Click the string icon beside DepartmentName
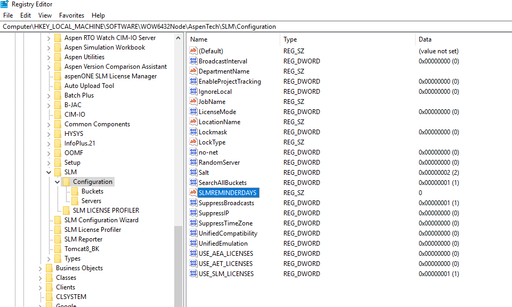 193,71
